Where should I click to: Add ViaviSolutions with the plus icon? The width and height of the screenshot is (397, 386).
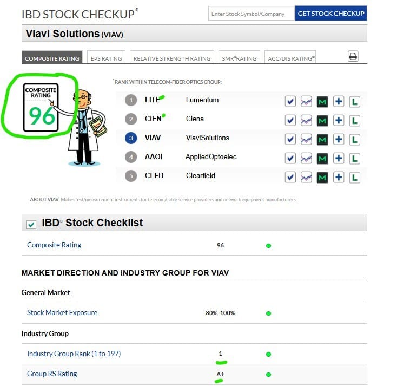point(339,139)
